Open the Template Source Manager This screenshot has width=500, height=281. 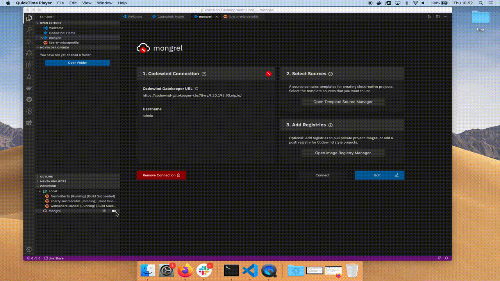coord(343,101)
